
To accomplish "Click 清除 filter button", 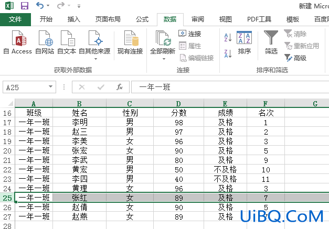I will tap(295, 34).
